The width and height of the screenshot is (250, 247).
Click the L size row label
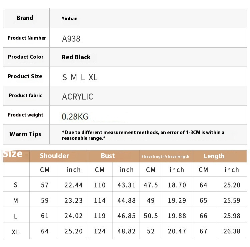16,216
